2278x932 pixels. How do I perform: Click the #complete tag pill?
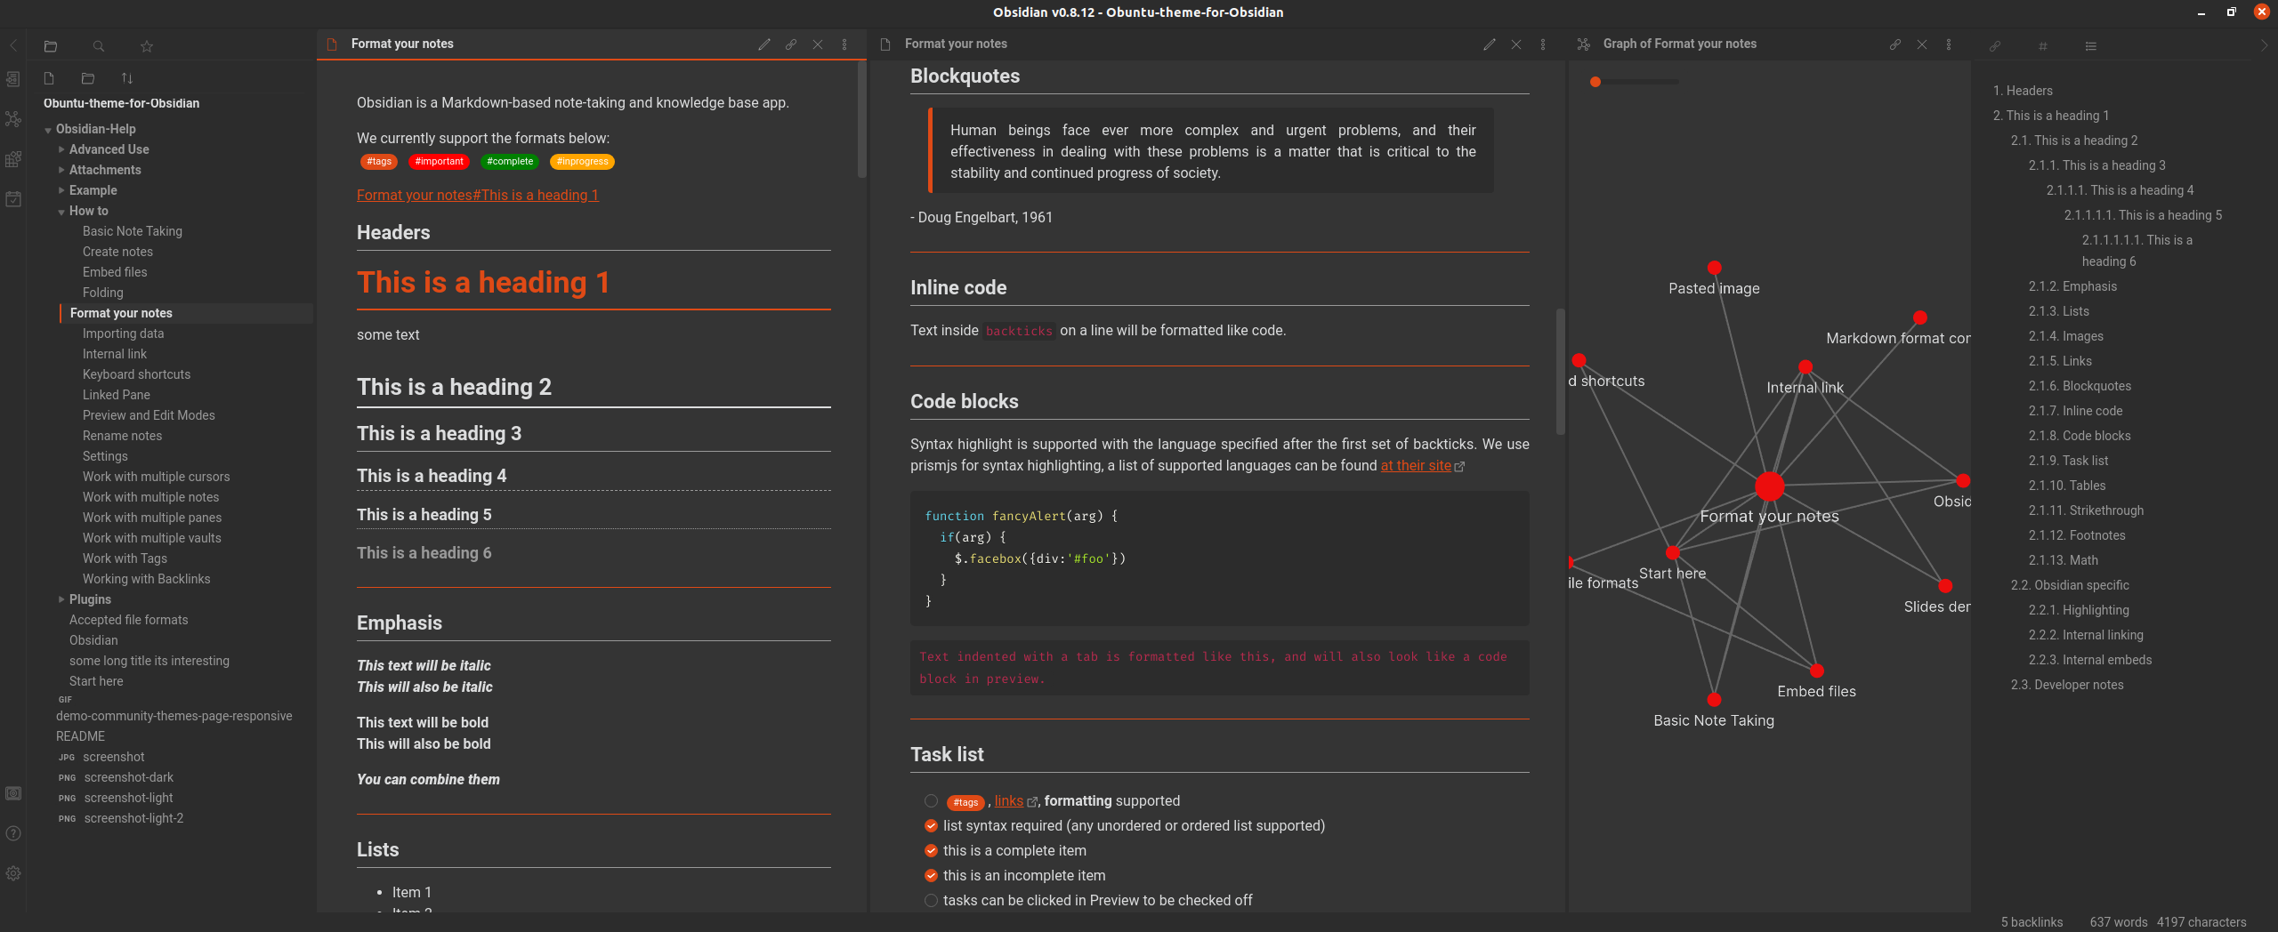(510, 162)
